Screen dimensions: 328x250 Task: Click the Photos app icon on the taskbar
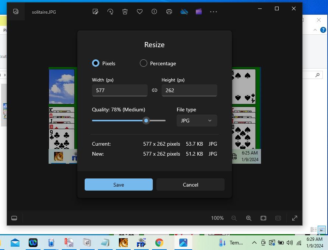[x=183, y=243]
